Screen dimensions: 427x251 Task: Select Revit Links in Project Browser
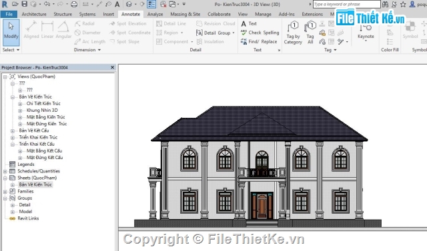[x=28, y=218]
